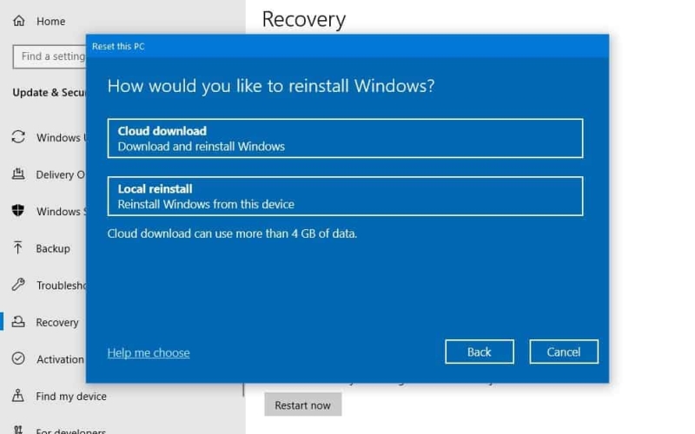Click the reinstall Windows question heading
This screenshot has height=434, width=695.
(271, 86)
